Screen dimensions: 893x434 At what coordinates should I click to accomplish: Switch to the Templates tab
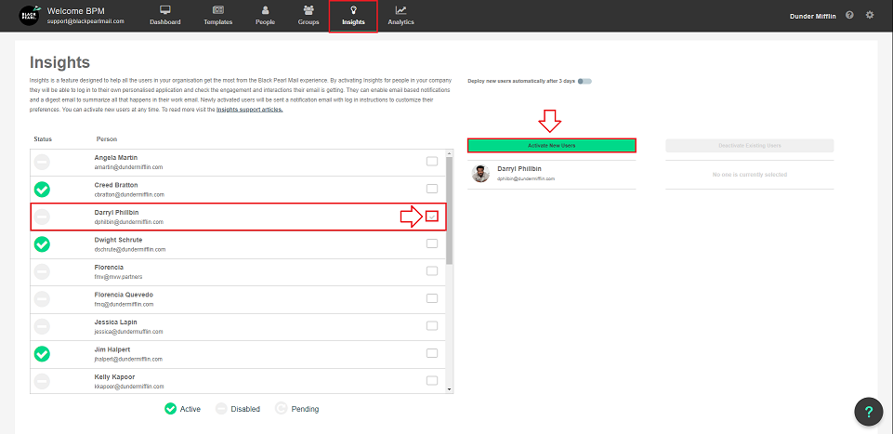pyautogui.click(x=218, y=16)
